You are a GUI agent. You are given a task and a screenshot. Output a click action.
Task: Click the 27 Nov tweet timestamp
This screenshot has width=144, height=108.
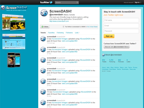(x=49, y=54)
